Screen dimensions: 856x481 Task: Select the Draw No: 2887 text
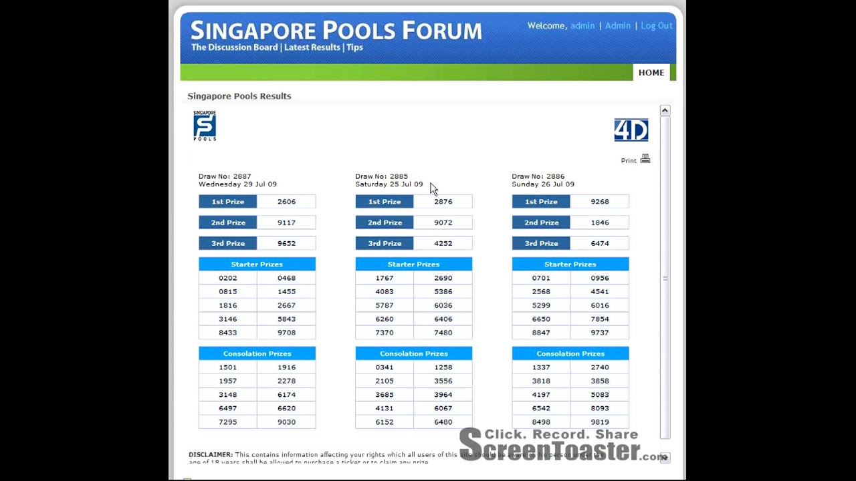(x=225, y=176)
